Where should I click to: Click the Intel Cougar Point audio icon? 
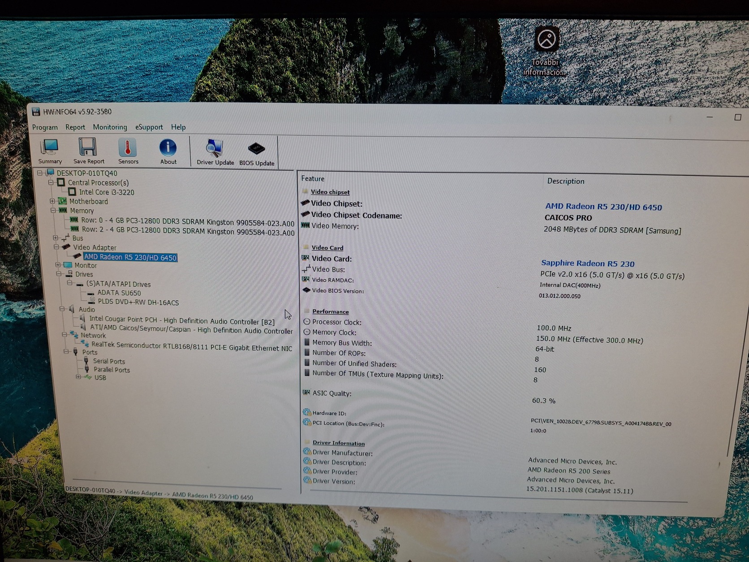click(83, 319)
